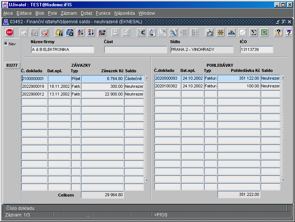Select receivable document 2020100382 cell

pos(167,86)
